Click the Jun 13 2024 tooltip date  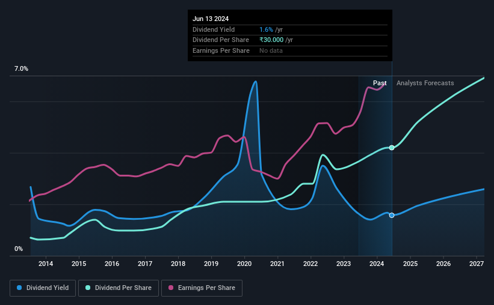[x=211, y=19]
